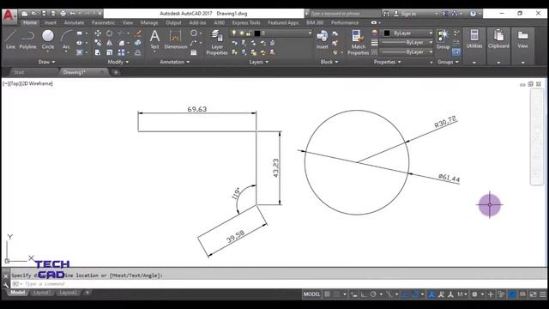Select the Mirror tool
549x309 pixels.
point(110,43)
